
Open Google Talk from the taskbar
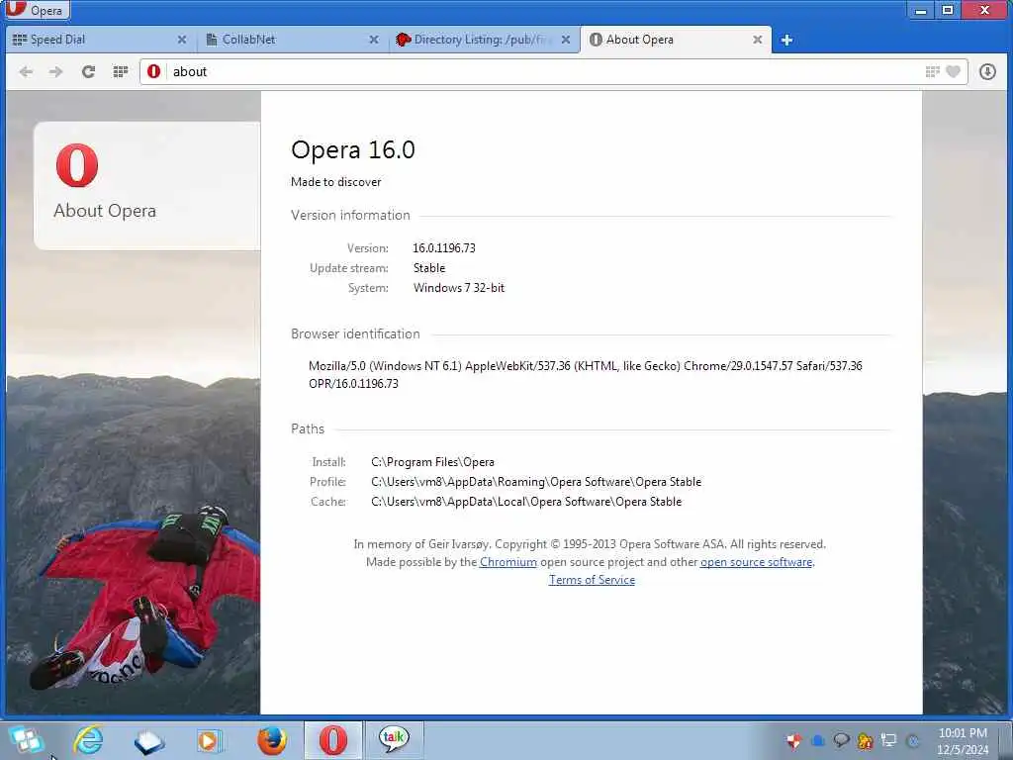[x=394, y=740]
